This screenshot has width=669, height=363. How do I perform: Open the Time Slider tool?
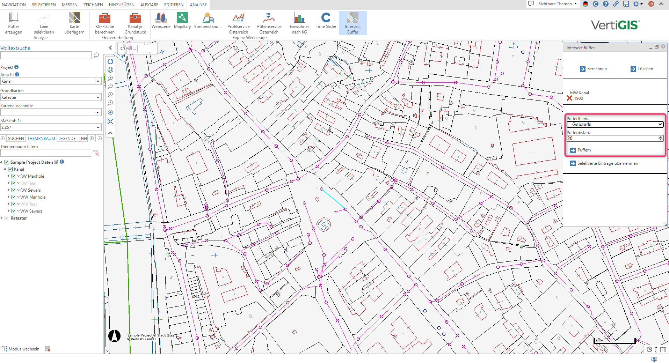point(326,20)
